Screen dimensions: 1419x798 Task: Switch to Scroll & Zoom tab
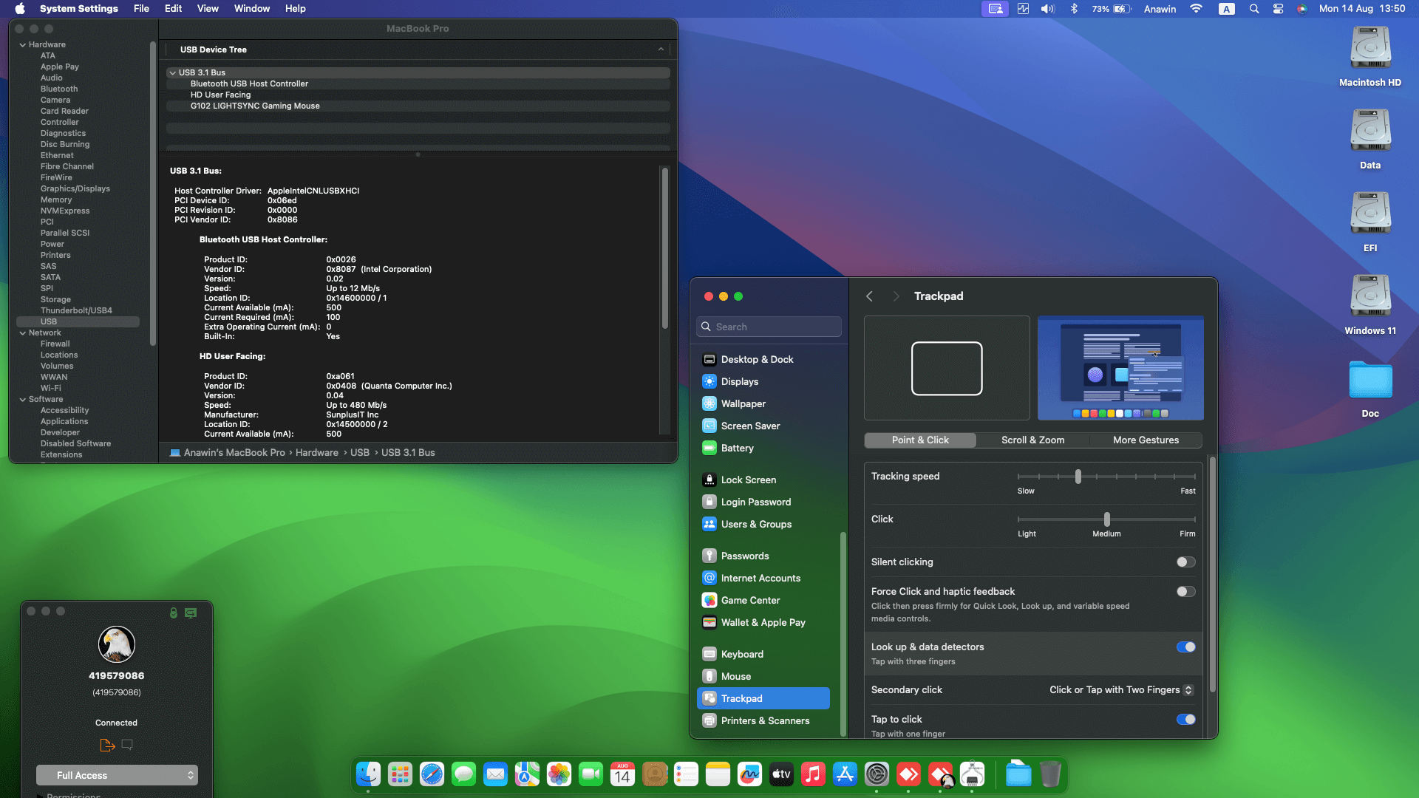click(1032, 440)
